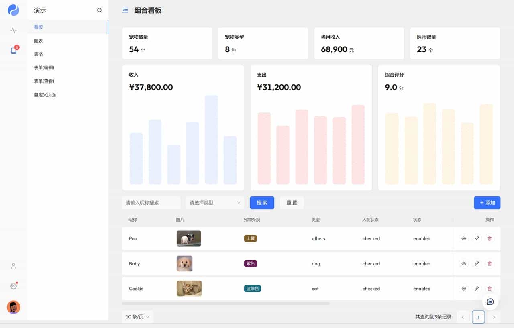Preview the Poo record with the eye icon
514x328 pixels.
[464, 238]
